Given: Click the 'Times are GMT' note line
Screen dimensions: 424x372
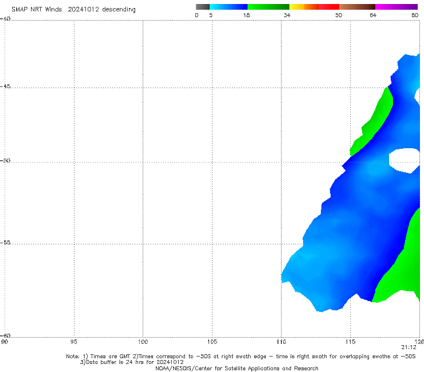Looking at the screenshot, I should pyautogui.click(x=241, y=357).
